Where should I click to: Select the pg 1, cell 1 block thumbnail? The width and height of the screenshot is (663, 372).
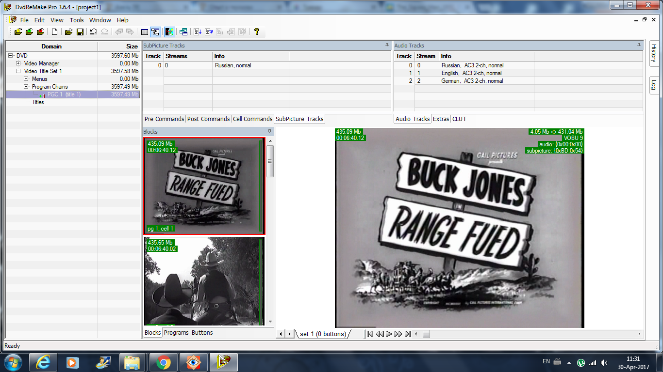204,186
